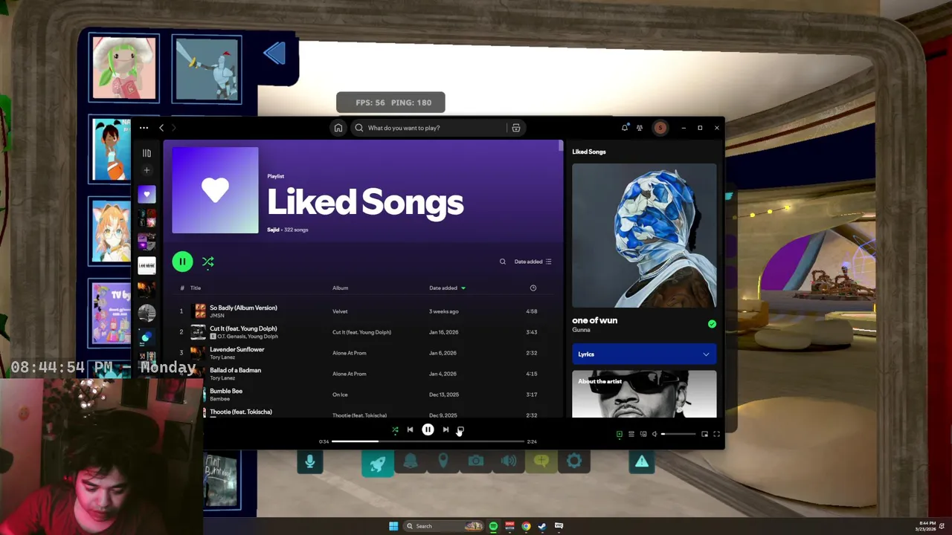Toggle microphone in VR menu

tap(310, 461)
